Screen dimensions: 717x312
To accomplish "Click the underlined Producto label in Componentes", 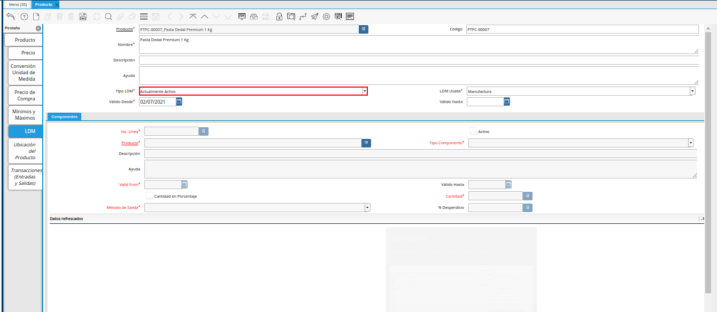I will (x=130, y=143).
